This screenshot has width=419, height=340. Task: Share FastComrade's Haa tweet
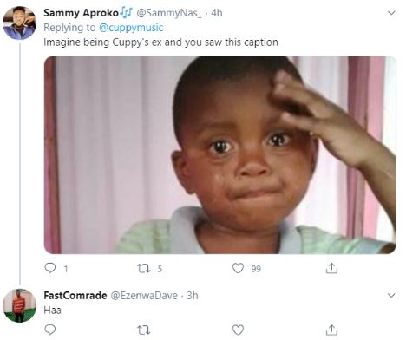(331, 330)
